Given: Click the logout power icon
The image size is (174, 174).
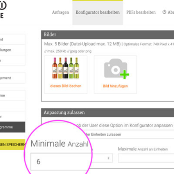Looking at the screenshot, I should (164, 12).
